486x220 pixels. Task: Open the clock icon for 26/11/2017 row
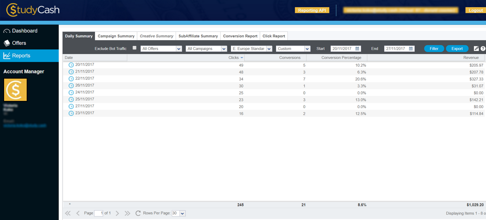coord(71,86)
